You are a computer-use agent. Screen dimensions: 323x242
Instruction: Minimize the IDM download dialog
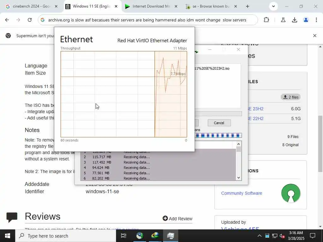click(x=210, y=49)
